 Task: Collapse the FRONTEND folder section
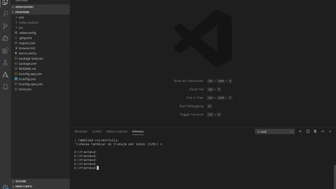[x=40, y=12]
